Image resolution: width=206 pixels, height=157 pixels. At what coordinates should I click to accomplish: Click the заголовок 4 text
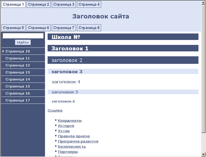pos(66,82)
